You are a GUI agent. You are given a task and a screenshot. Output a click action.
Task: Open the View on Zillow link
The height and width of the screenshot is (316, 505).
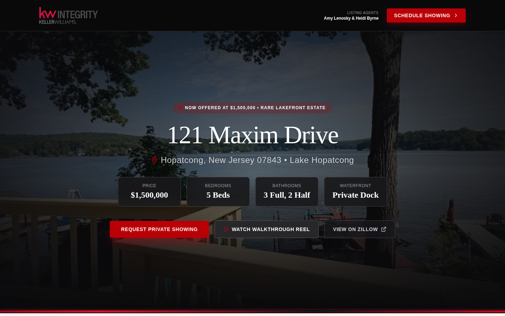(360, 229)
